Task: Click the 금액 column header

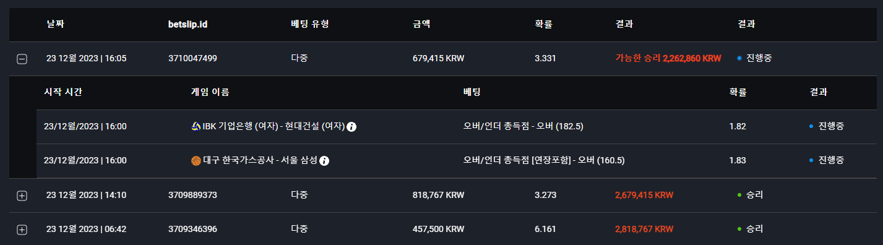Action: click(x=421, y=24)
